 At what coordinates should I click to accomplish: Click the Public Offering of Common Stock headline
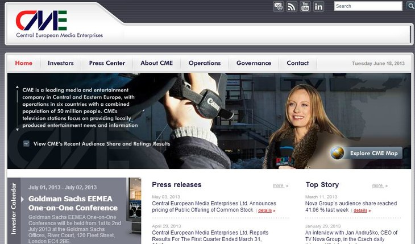click(x=214, y=206)
